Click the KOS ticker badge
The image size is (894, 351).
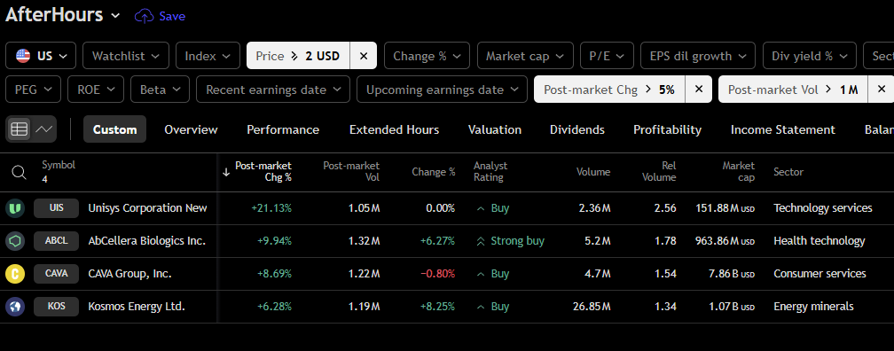(x=57, y=307)
